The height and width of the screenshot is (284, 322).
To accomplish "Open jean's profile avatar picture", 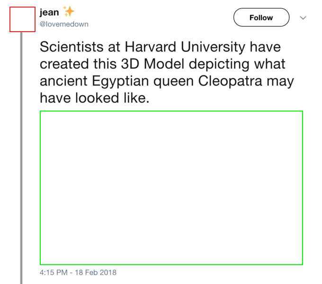I will pyautogui.click(x=22, y=19).
